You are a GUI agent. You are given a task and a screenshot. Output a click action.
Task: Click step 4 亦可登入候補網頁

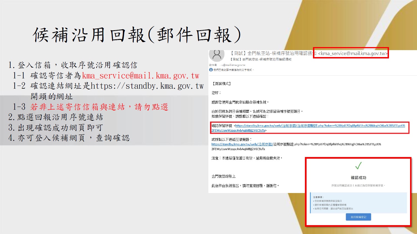pos(69,138)
